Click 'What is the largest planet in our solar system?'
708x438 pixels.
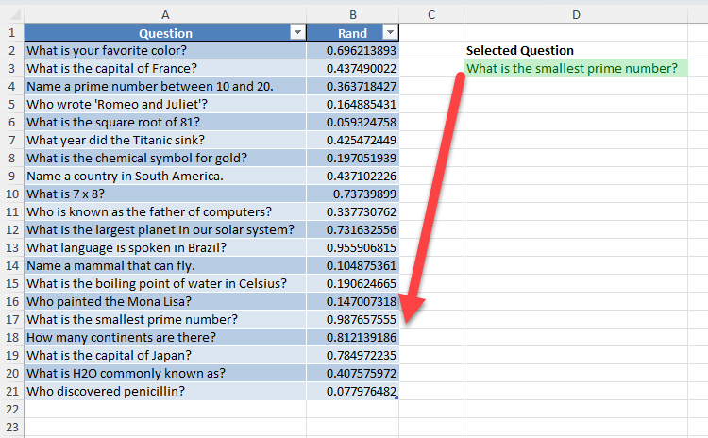[165, 229]
